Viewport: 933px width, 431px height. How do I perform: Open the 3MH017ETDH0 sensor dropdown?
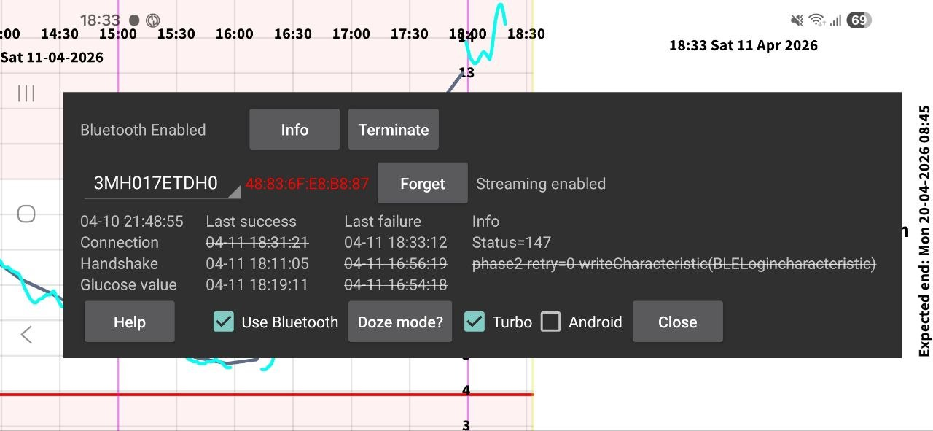click(163, 184)
